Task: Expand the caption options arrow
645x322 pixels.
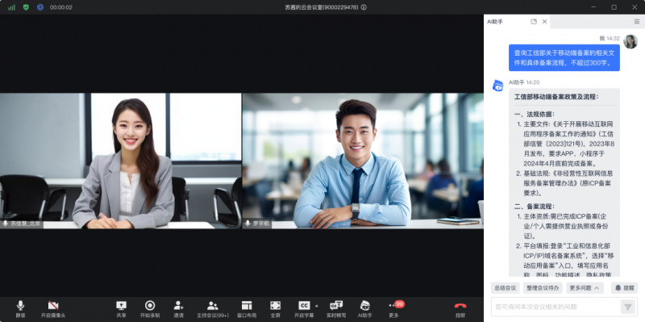Action: coord(316,306)
